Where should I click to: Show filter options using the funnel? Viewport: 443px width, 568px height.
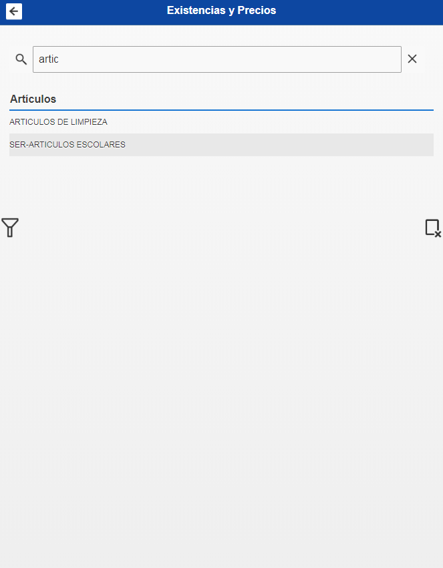(x=10, y=228)
